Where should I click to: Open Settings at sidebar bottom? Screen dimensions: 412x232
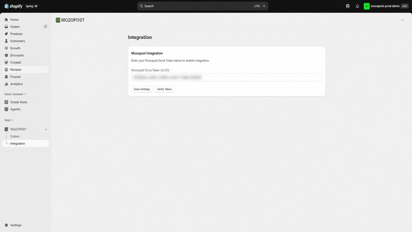25,225
